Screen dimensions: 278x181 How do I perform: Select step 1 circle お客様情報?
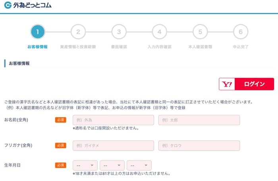(38, 32)
